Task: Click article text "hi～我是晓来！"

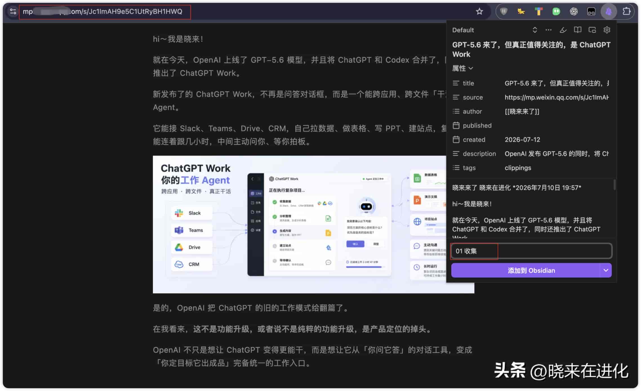Action: point(179,39)
